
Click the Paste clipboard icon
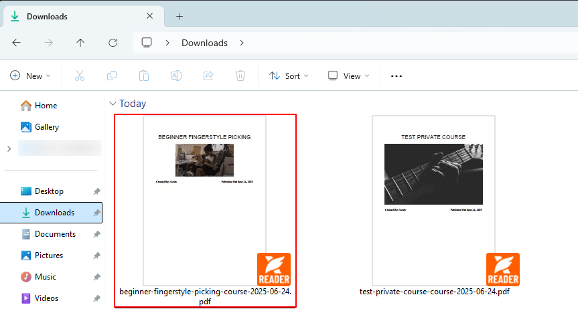(144, 76)
